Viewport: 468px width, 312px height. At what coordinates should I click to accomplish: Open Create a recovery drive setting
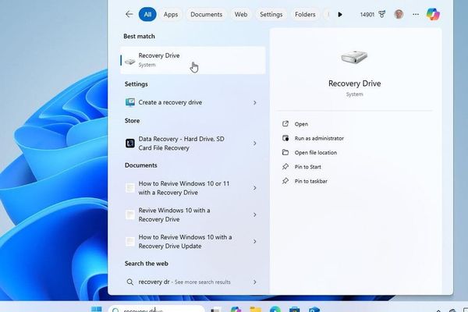click(193, 102)
